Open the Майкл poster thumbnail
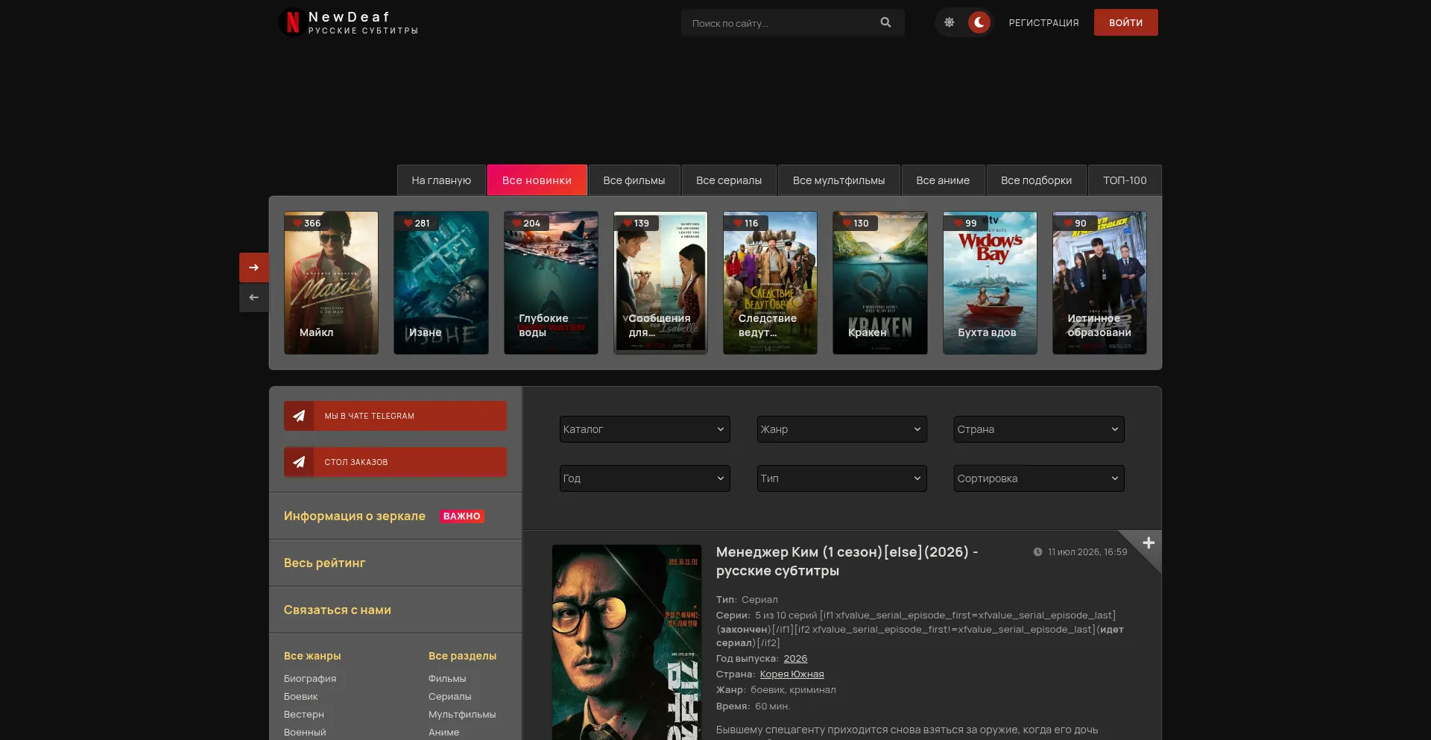Image resolution: width=1431 pixels, height=740 pixels. tap(331, 282)
